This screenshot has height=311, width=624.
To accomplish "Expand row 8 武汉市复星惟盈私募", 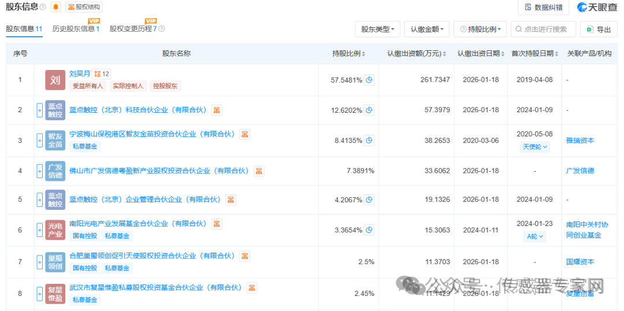I will pos(39,294).
